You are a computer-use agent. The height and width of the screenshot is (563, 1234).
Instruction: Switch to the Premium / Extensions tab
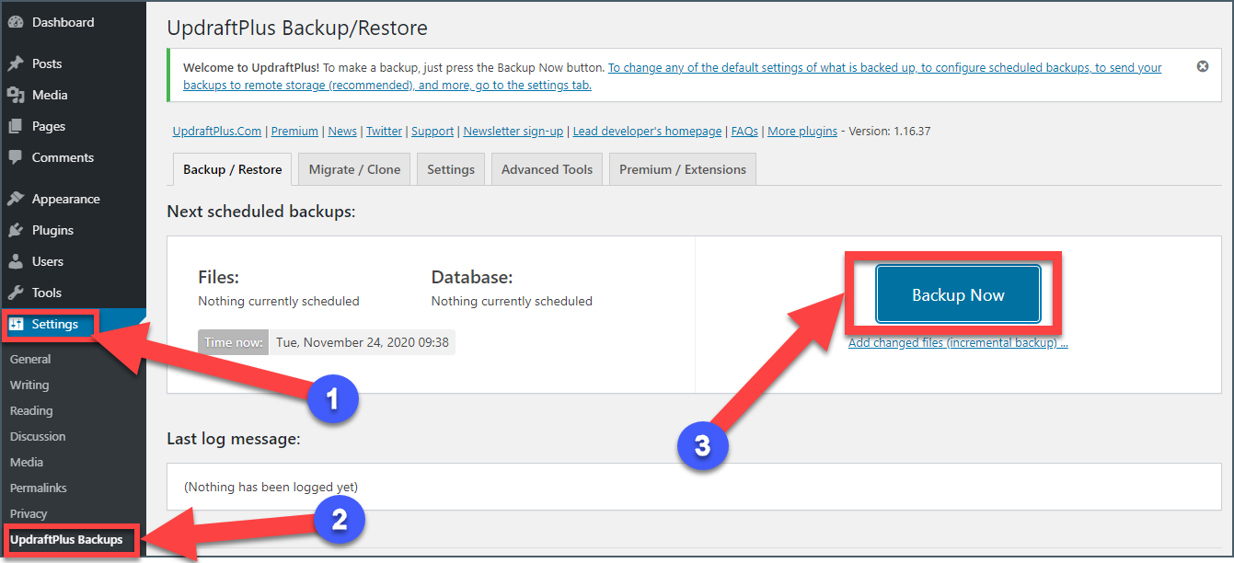point(683,169)
